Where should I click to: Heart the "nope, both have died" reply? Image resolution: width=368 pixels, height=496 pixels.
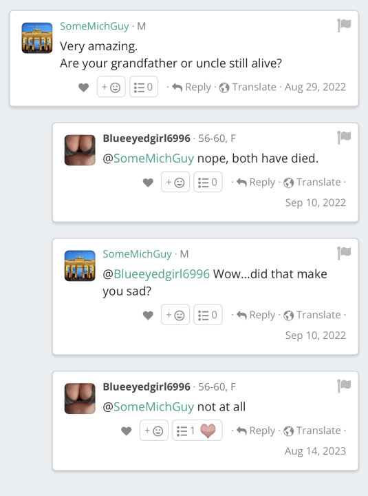point(148,183)
